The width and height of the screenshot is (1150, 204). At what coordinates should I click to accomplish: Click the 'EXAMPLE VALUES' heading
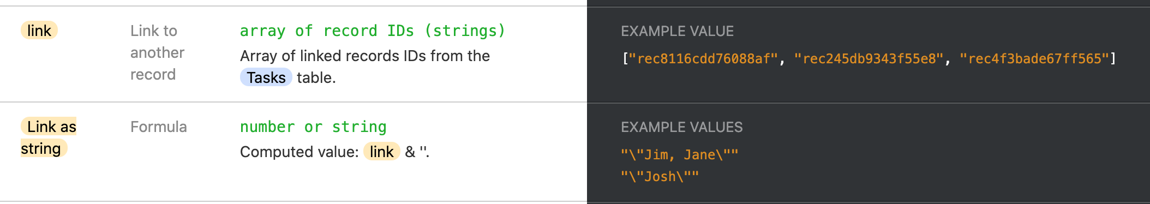[x=682, y=127]
